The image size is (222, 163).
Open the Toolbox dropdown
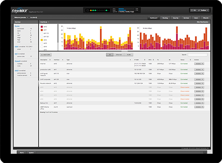(203, 10)
